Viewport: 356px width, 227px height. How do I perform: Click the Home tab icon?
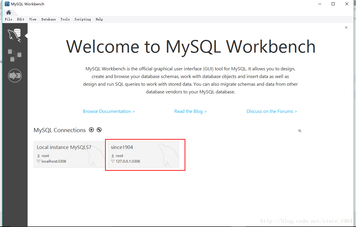tap(9, 12)
